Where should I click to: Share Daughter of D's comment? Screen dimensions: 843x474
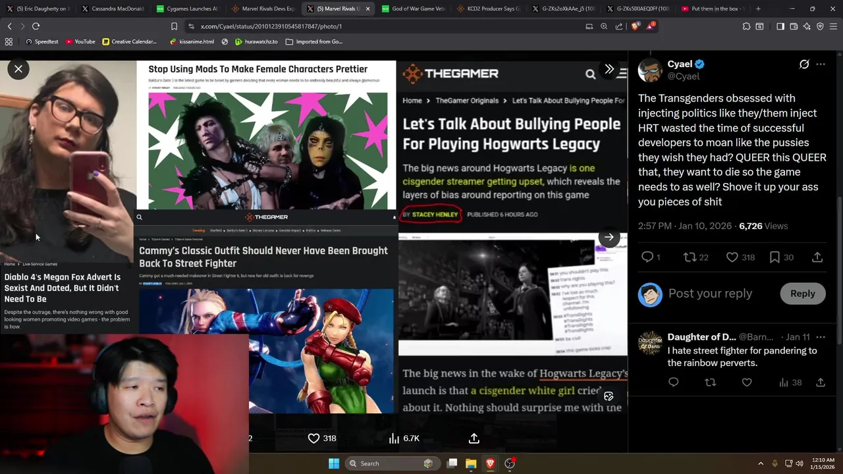821,382
